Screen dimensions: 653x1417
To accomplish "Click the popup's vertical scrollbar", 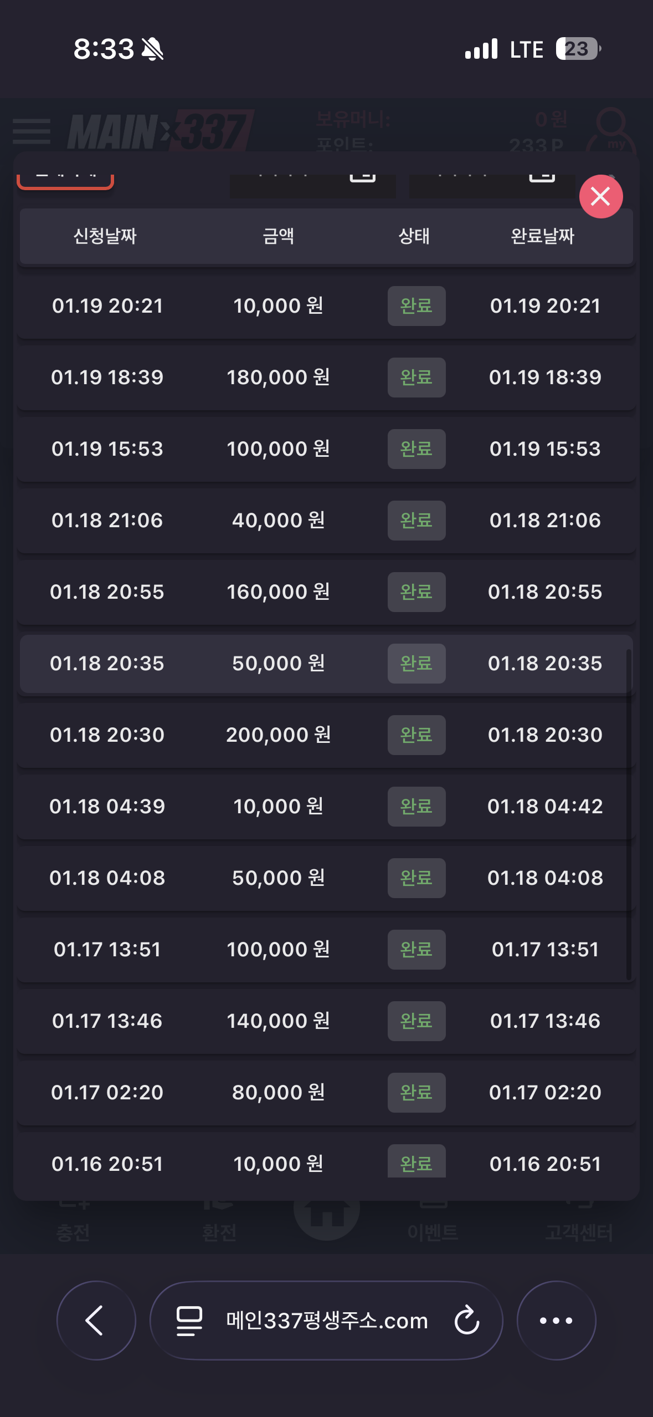I will pos(629,814).
